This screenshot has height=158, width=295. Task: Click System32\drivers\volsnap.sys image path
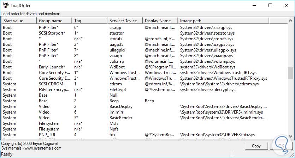tap(207, 61)
